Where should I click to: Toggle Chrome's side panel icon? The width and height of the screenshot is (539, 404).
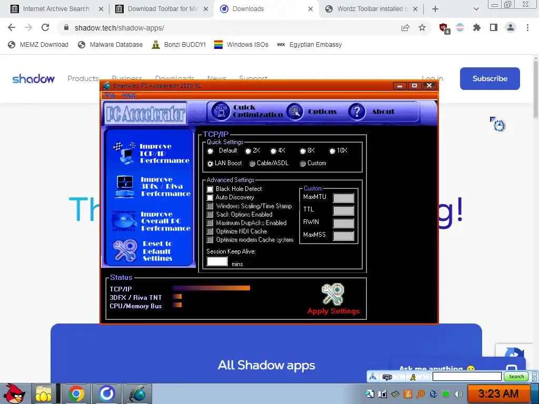tap(494, 27)
